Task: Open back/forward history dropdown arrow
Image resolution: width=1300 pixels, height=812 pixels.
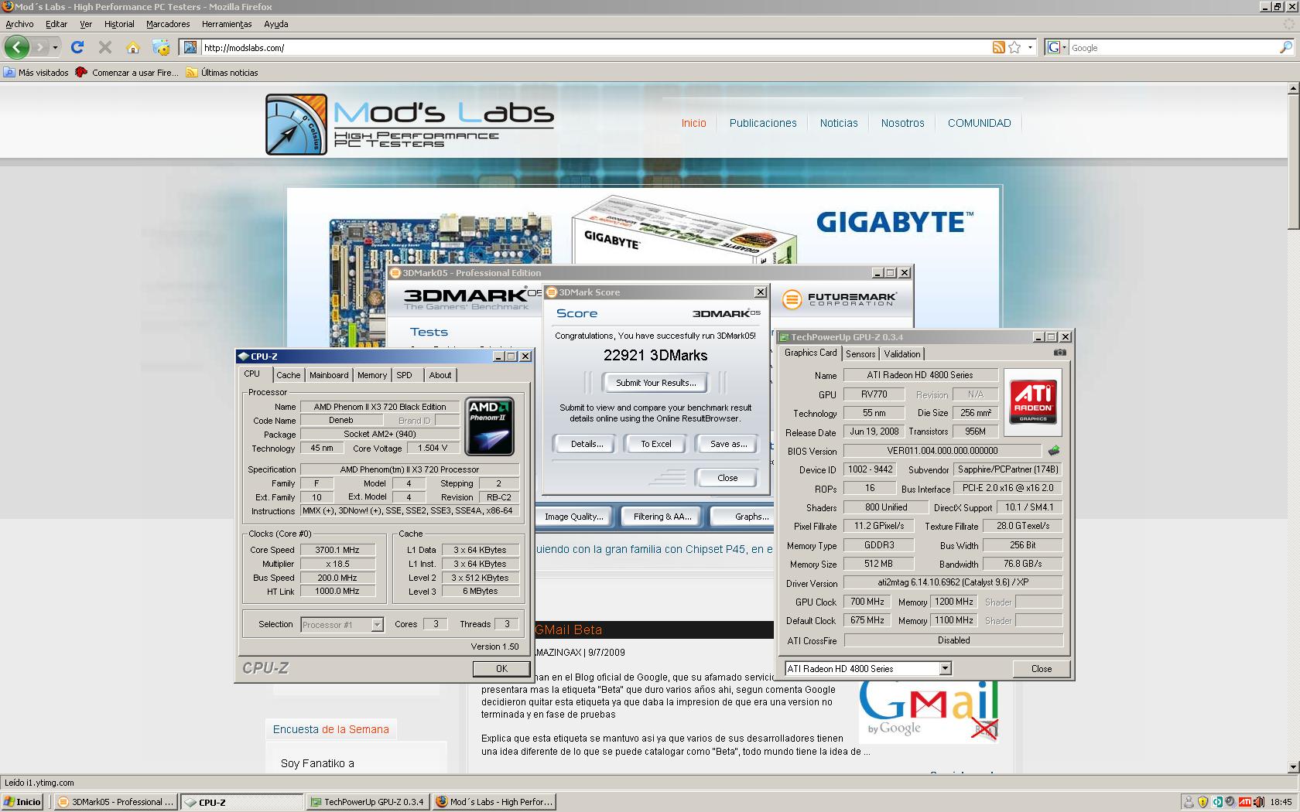Action: 55,47
